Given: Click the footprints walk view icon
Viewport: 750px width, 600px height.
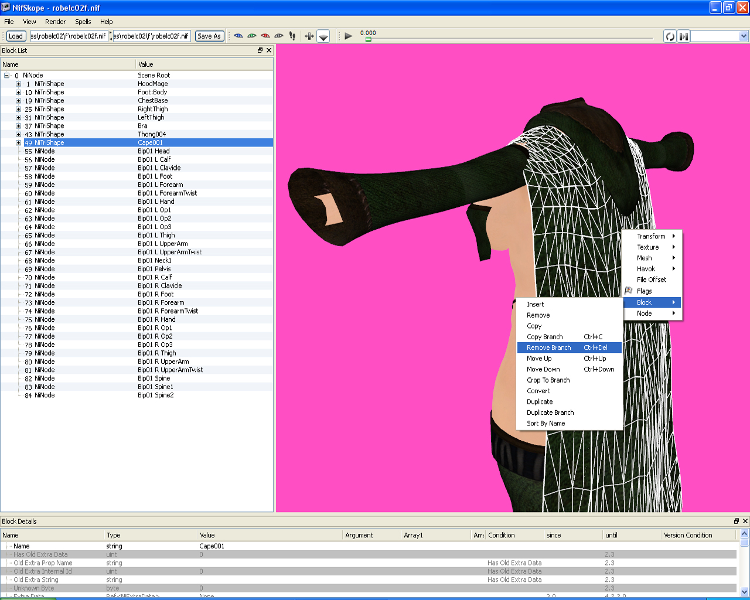Looking at the screenshot, I should [x=292, y=36].
